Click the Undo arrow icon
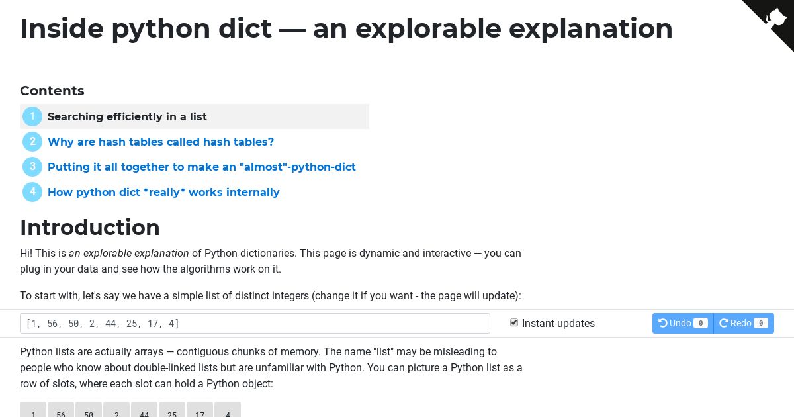794x417 pixels. coord(663,323)
